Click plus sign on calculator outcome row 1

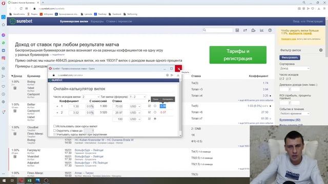57,106
